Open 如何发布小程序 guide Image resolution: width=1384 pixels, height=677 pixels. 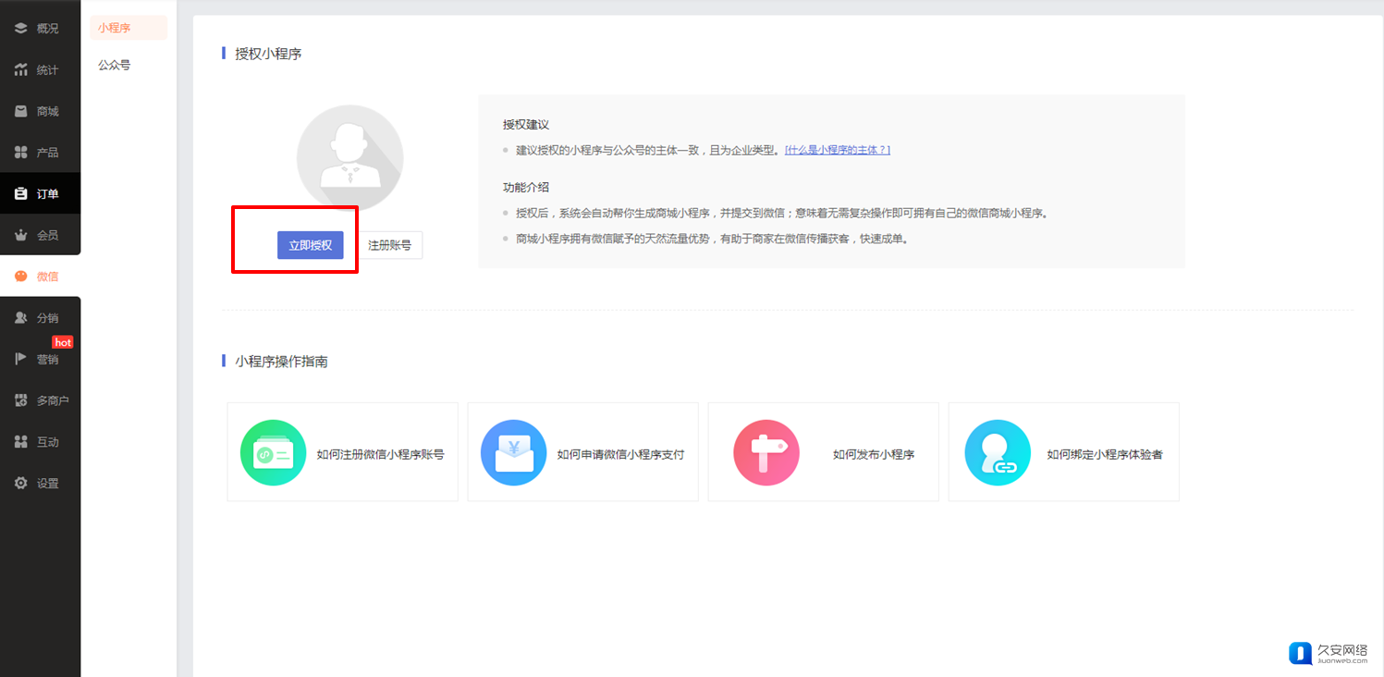tap(824, 452)
